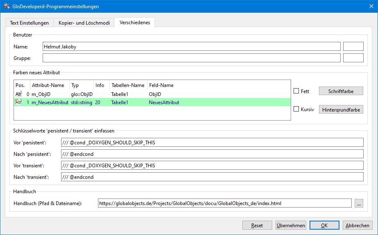Click the Vor 'persistent' input field
Viewport: 378px width, 235px height.
point(212,142)
